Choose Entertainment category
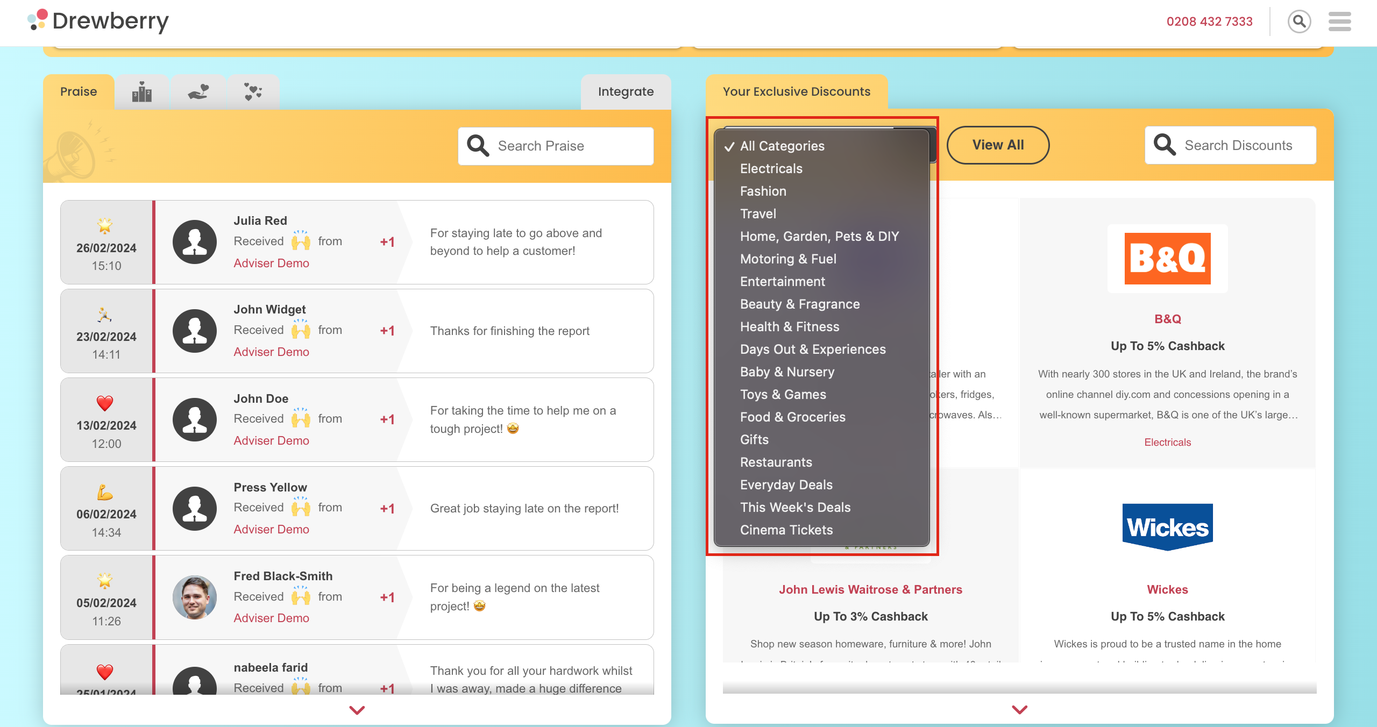This screenshot has height=727, width=1377. pyautogui.click(x=822, y=282)
